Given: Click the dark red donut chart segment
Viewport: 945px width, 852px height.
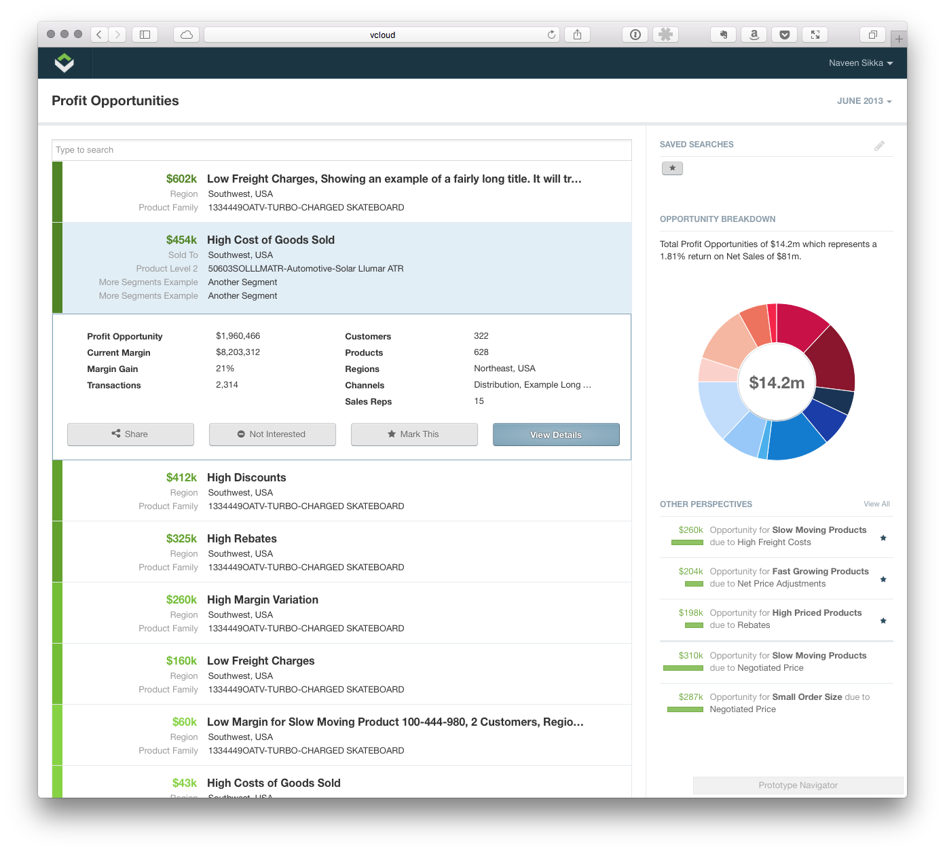Looking at the screenshot, I should pyautogui.click(x=830, y=359).
